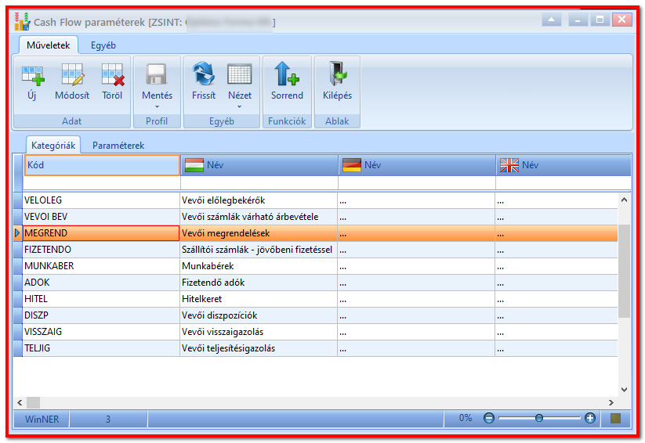Open the Paraméterek tab
The width and height of the screenshot is (645, 443).
coord(118,146)
